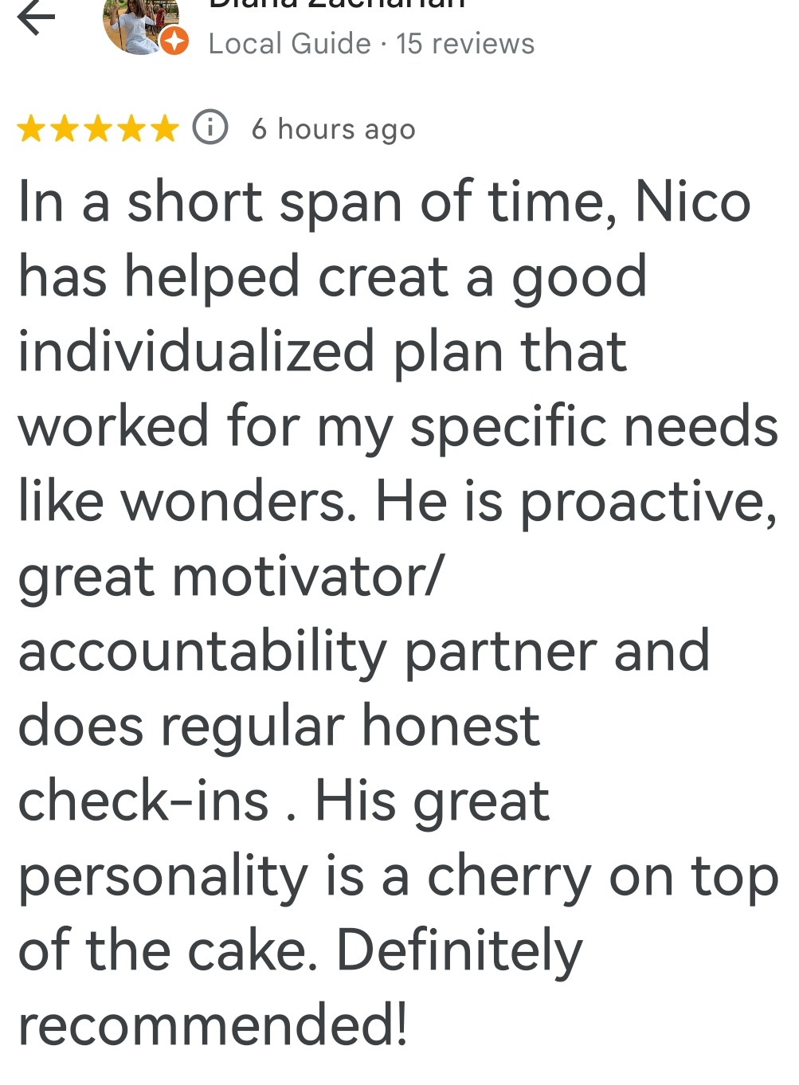The image size is (799, 1085).
Task: Click the first rating star
Action: pyautogui.click(x=32, y=128)
